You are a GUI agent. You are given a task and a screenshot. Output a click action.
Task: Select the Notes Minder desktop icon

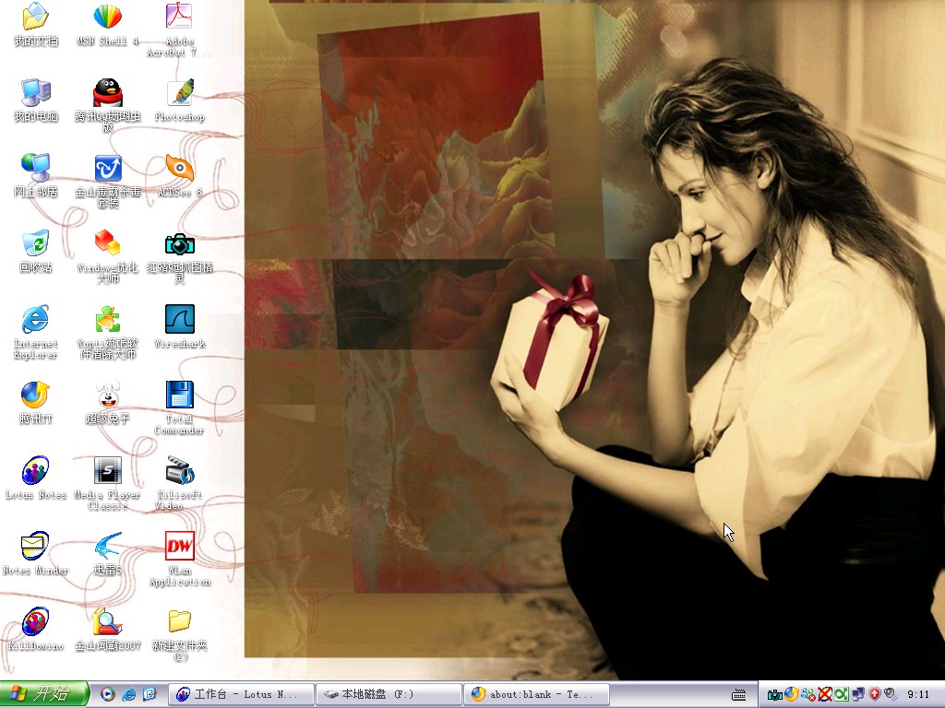point(36,553)
